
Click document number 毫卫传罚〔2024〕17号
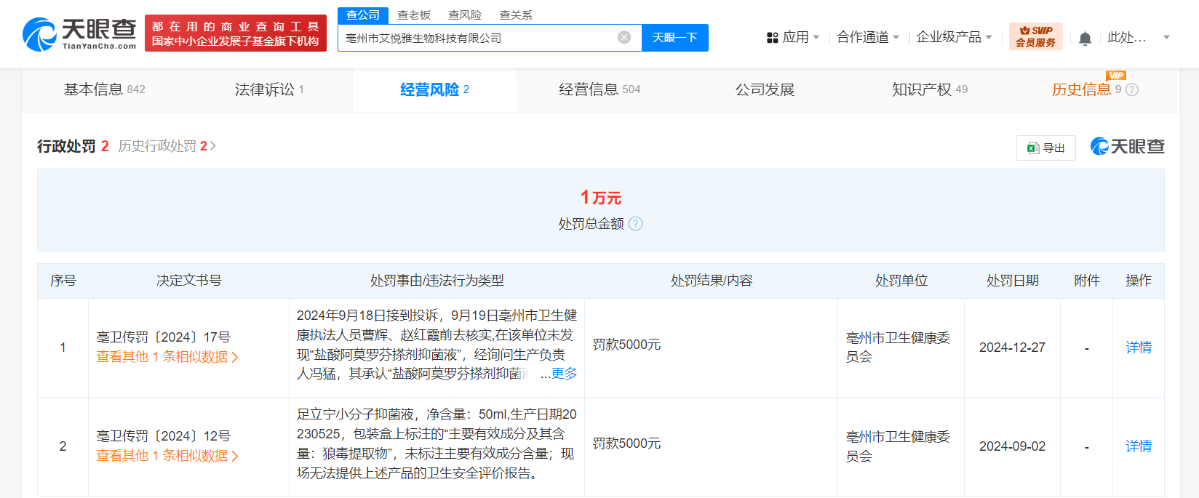[x=164, y=337]
